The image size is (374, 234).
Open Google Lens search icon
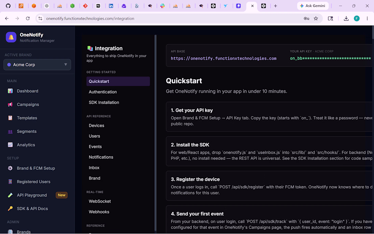(x=330, y=18)
